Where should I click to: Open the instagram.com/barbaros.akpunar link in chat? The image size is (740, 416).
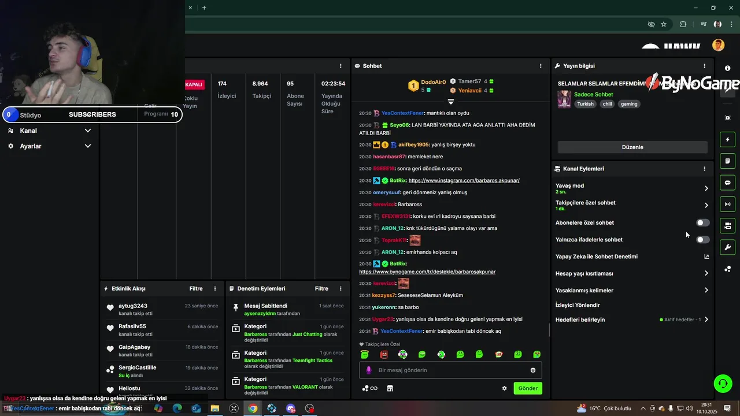tap(464, 180)
